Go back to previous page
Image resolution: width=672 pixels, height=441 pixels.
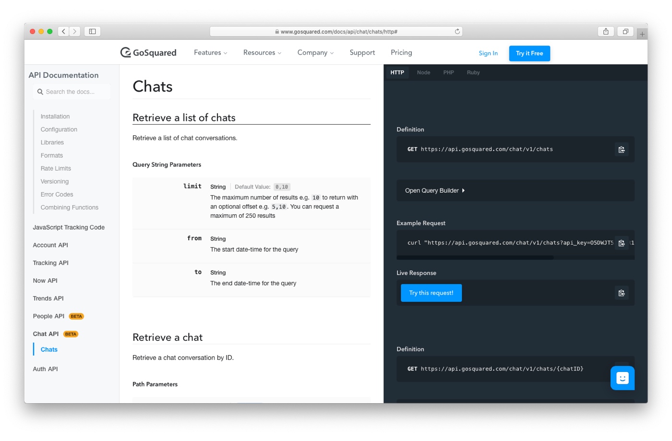pyautogui.click(x=64, y=32)
